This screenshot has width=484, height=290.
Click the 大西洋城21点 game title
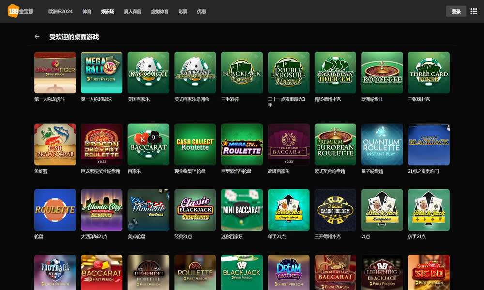pos(94,237)
